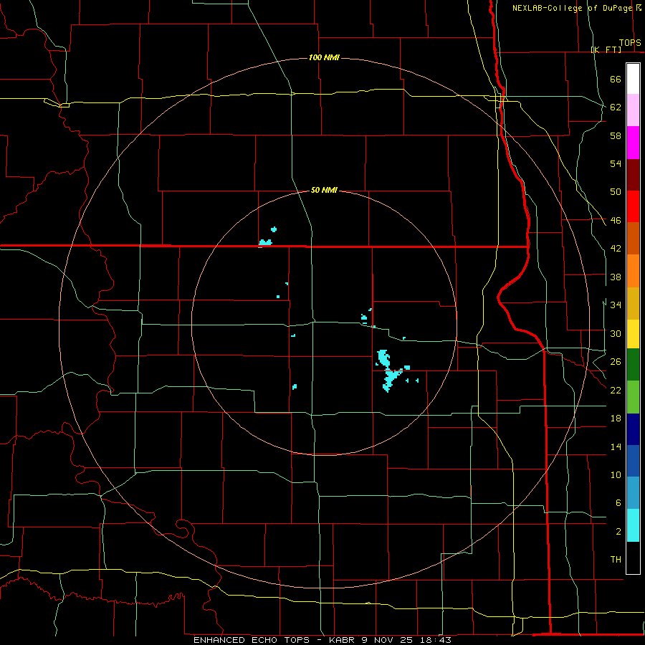645x645 pixels.
Task: Select the dark red legend swatch
Action: click(x=633, y=175)
